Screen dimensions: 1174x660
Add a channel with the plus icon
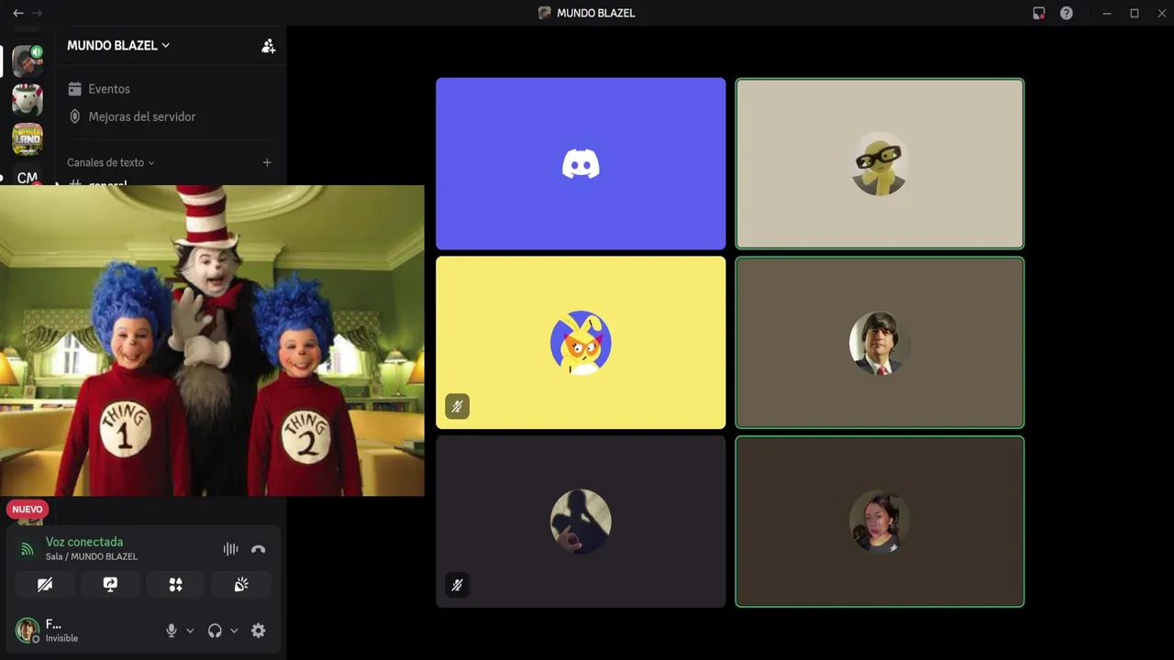tap(267, 162)
